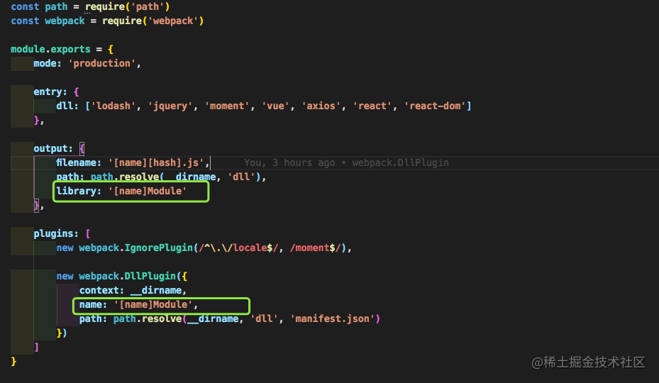Click the regex /moment$/ in IgnorePlugin
The image size is (659, 383).
tap(315, 248)
